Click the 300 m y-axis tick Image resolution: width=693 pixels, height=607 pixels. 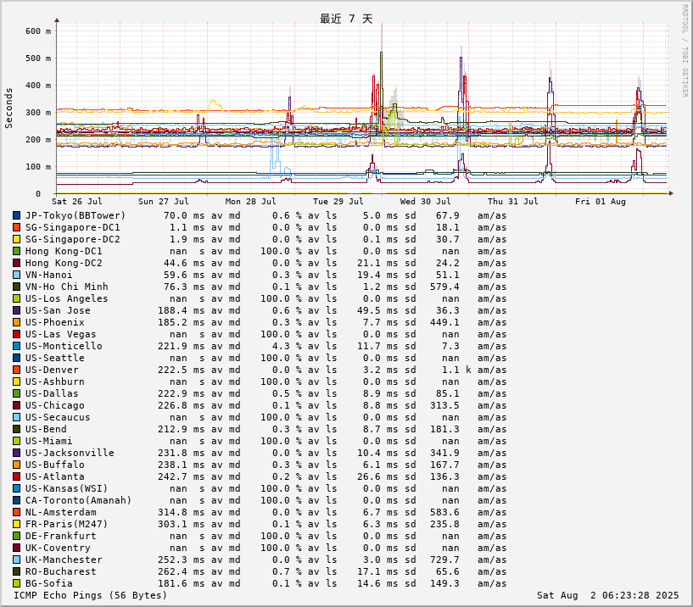38,113
